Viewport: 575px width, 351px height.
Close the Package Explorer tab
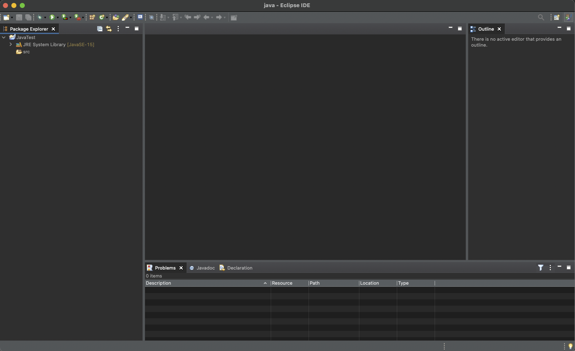tap(53, 29)
